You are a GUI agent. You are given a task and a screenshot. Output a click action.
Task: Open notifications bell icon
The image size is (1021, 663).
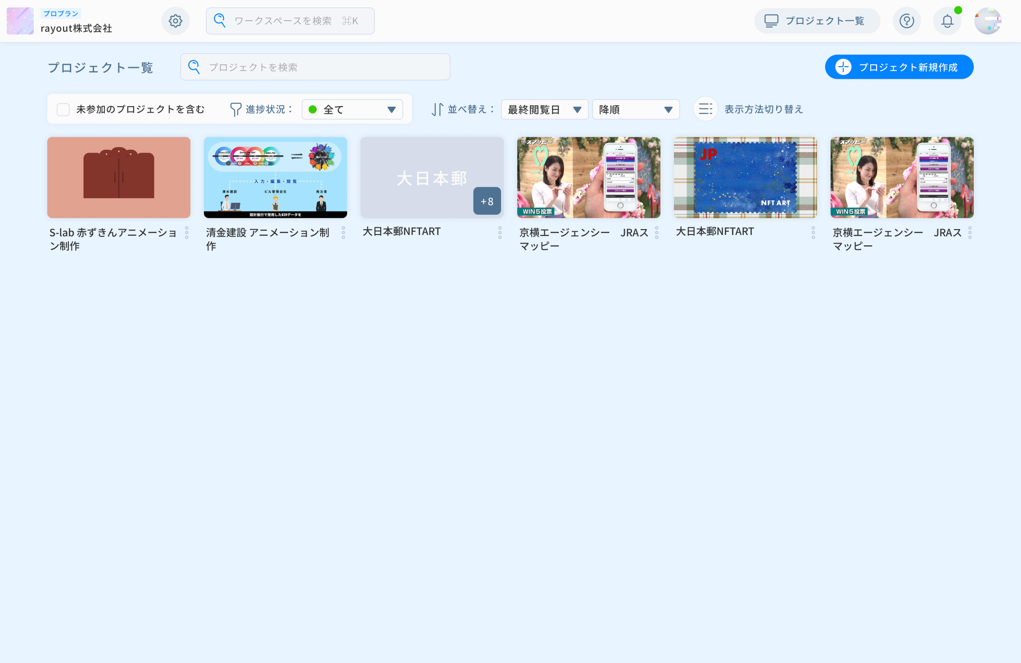pos(947,21)
